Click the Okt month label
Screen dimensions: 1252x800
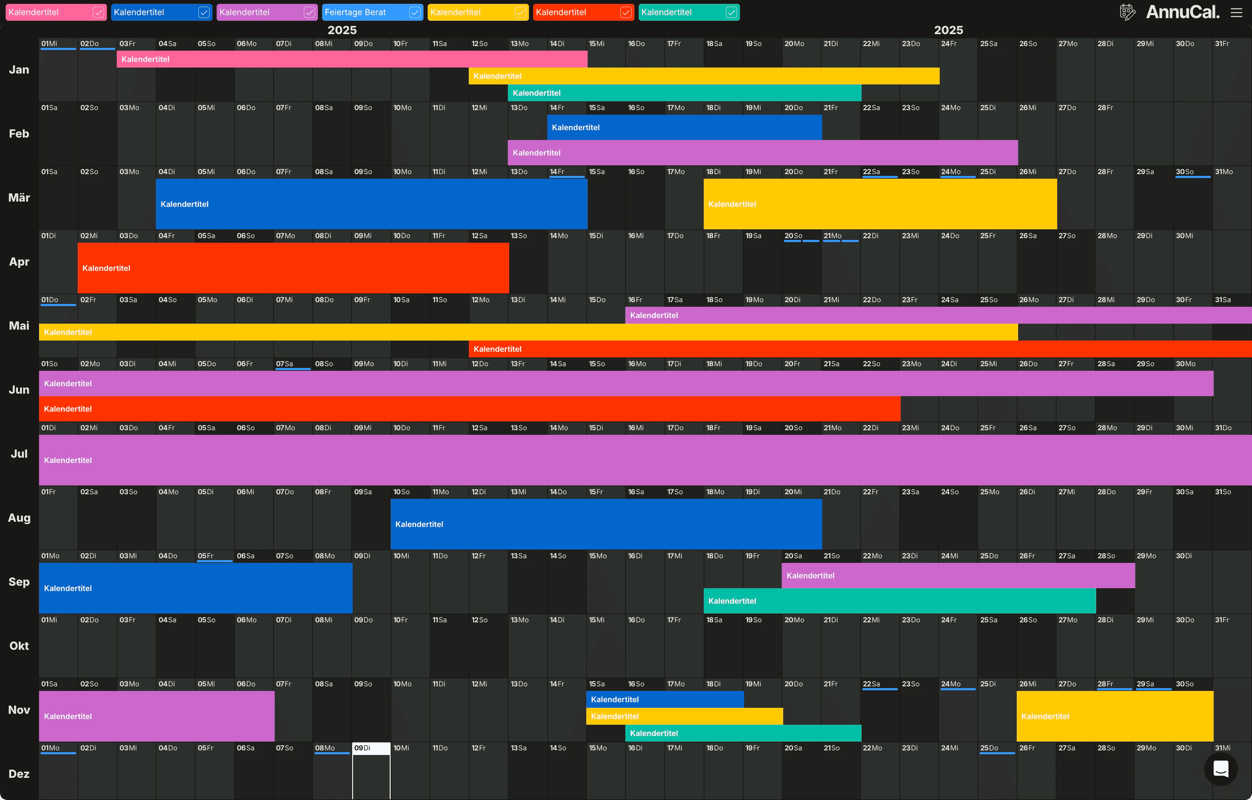point(19,646)
